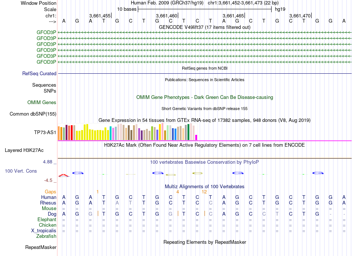The image size is (352, 256).
Task: Click the RefSeq Curated track label
Action: tap(39, 73)
